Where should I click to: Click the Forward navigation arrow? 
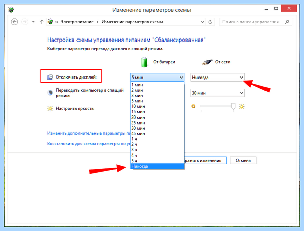pos(25,22)
